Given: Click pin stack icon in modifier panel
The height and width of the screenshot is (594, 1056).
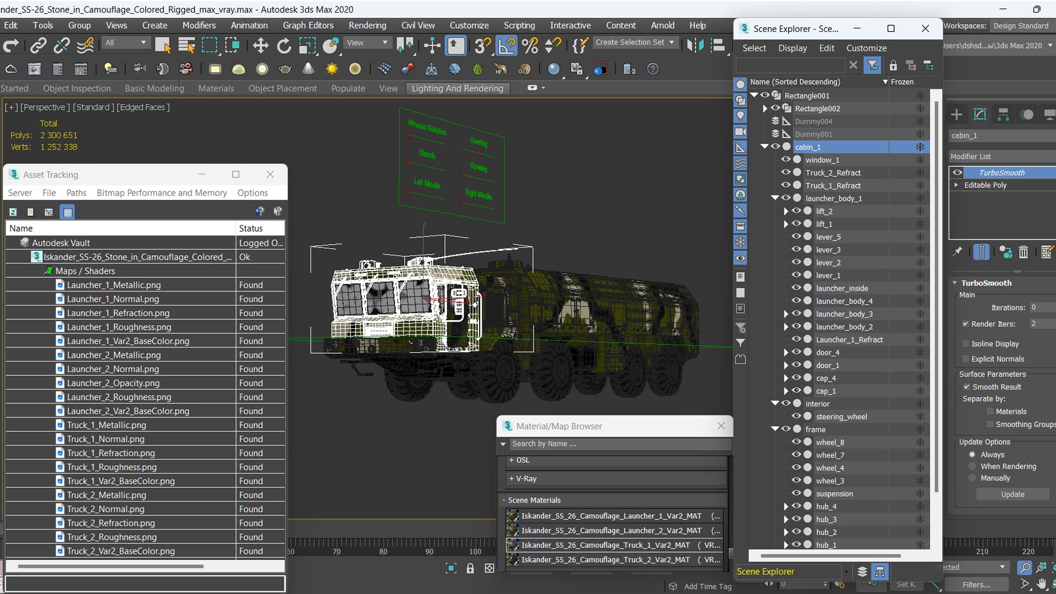Looking at the screenshot, I should 958,252.
